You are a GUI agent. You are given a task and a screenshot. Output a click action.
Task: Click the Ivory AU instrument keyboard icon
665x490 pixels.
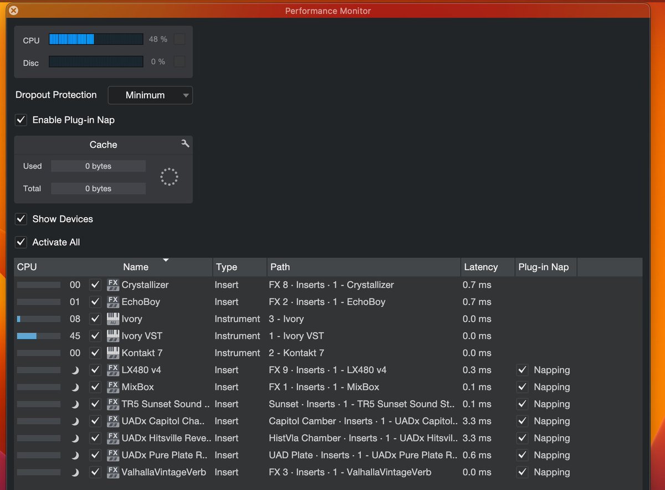[113, 319]
